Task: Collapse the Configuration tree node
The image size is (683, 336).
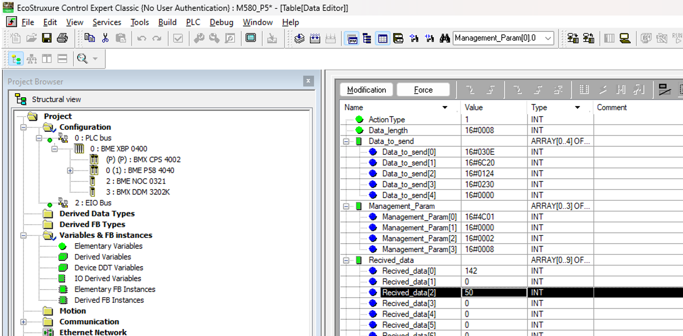Action: pos(23,127)
